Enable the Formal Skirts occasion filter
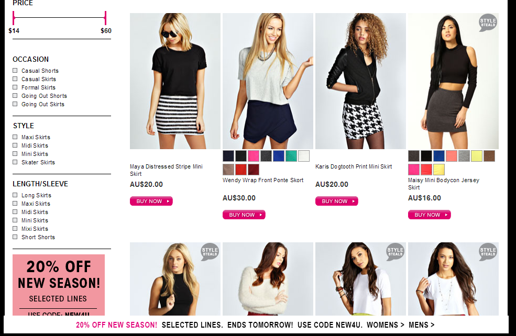516x336 pixels. [15, 87]
